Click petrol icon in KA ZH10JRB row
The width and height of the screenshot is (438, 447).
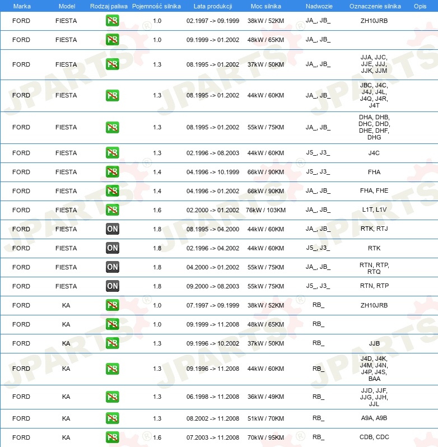coord(112,305)
